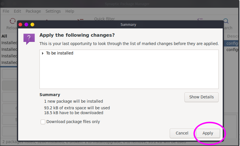The width and height of the screenshot is (240, 146).
Task: Click the purple question mark dialog icon
Action: (x=29, y=39)
